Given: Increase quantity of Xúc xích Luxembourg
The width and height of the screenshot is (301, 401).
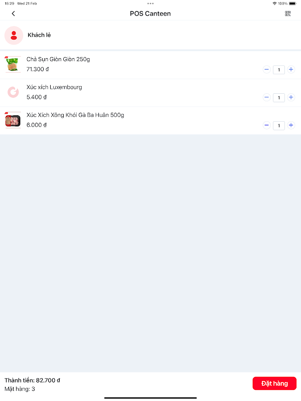Looking at the screenshot, I should tap(291, 97).
